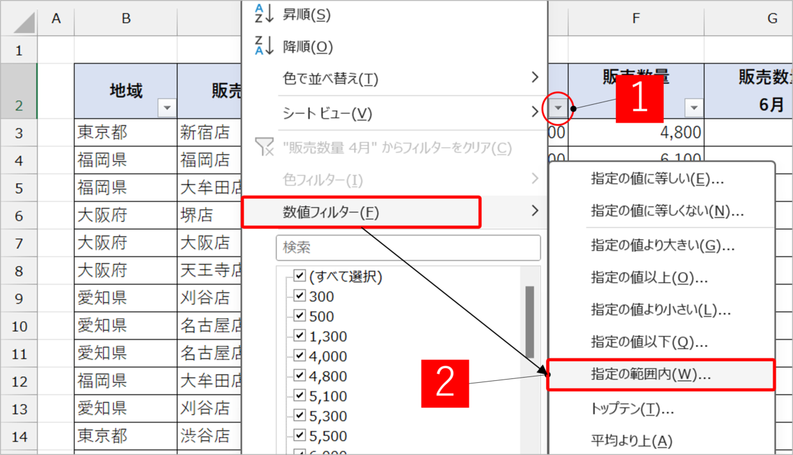Click the select-all corner triangle icon

coord(24,22)
